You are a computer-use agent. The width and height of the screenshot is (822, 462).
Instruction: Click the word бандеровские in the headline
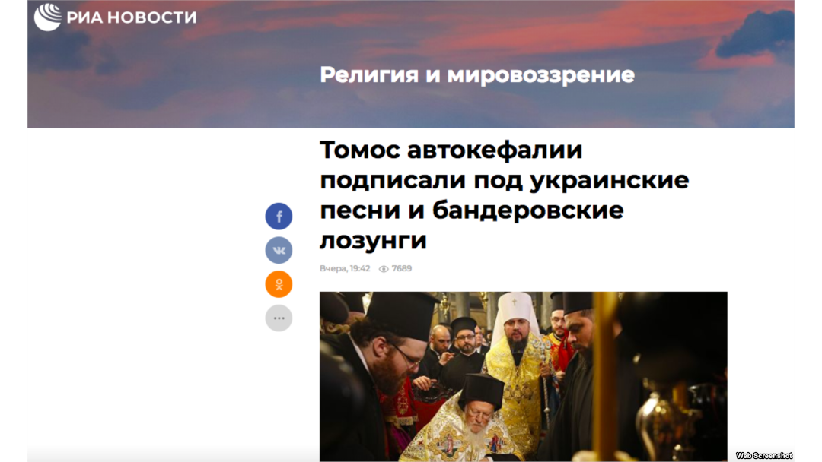pos(528,210)
